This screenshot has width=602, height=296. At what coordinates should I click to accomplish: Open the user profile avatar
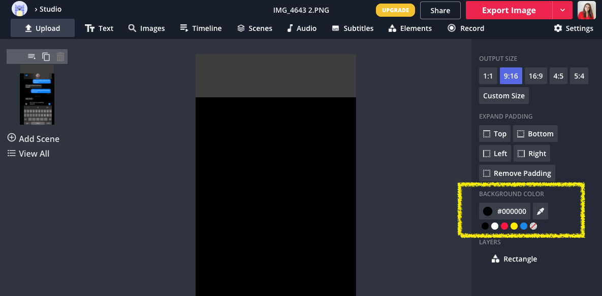click(x=586, y=10)
